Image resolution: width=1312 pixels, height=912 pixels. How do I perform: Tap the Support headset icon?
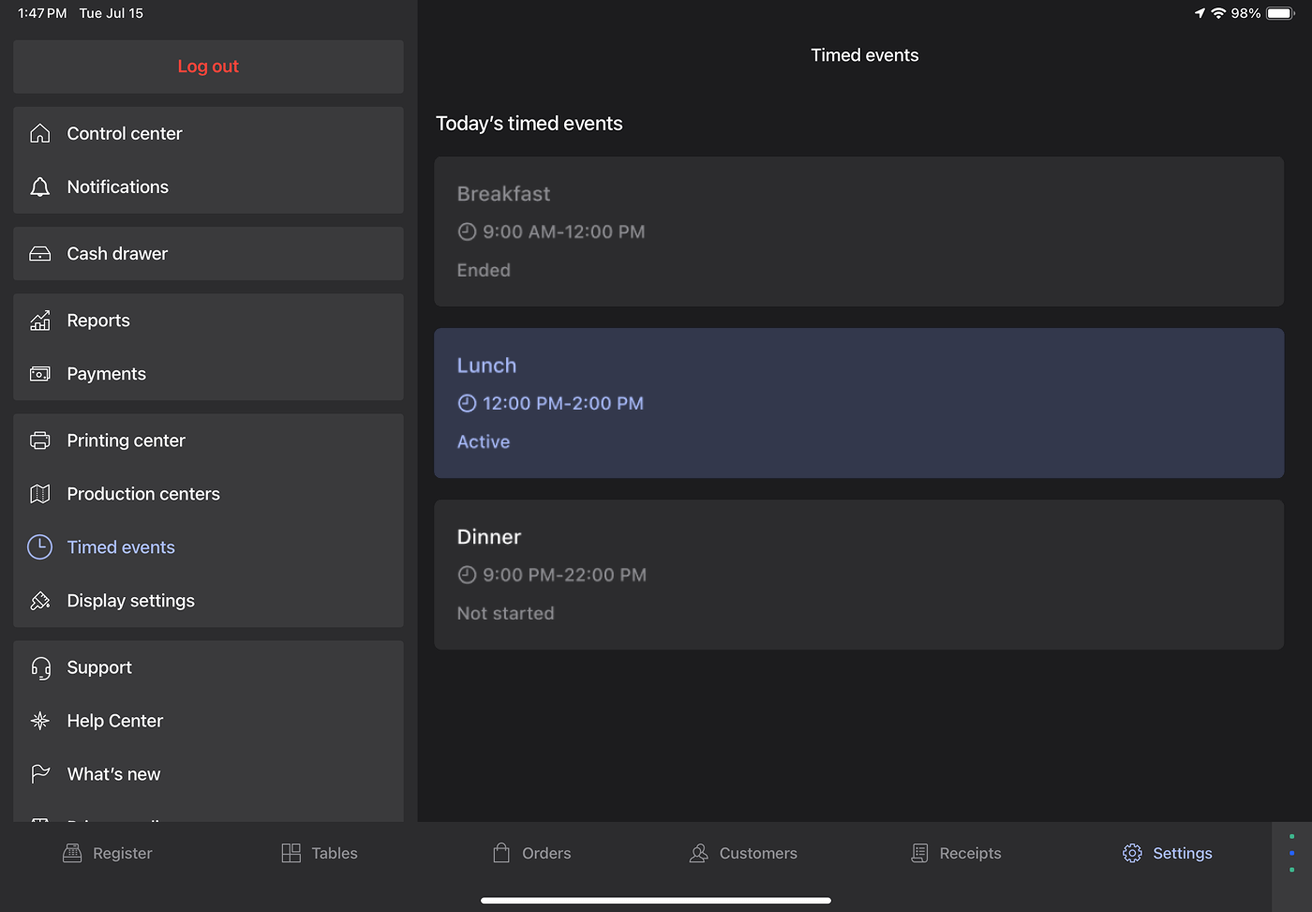tap(40, 667)
